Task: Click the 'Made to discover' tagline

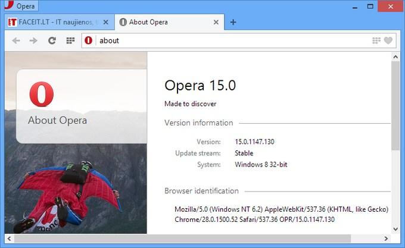Action: tap(191, 103)
